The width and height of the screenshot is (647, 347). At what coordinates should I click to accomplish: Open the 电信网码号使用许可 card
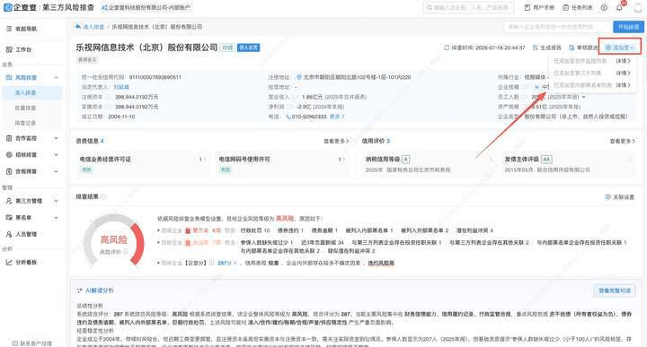pyautogui.click(x=282, y=164)
